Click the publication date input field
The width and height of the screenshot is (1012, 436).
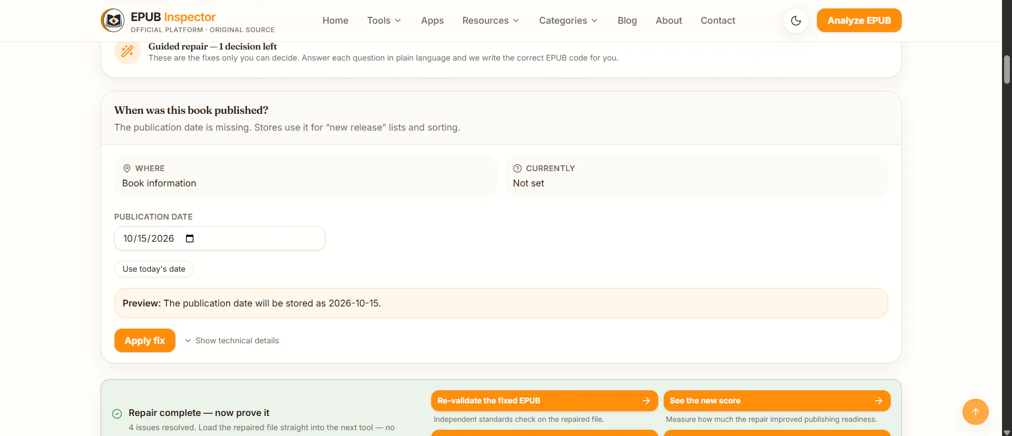(x=220, y=239)
